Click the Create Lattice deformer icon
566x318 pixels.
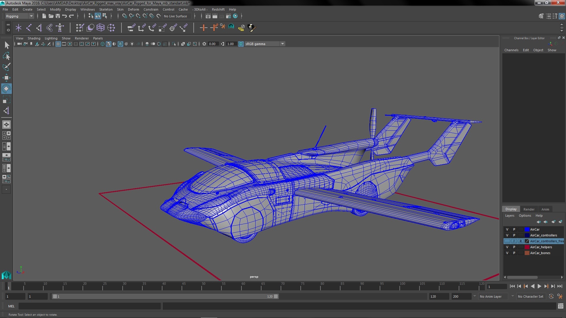[101, 28]
